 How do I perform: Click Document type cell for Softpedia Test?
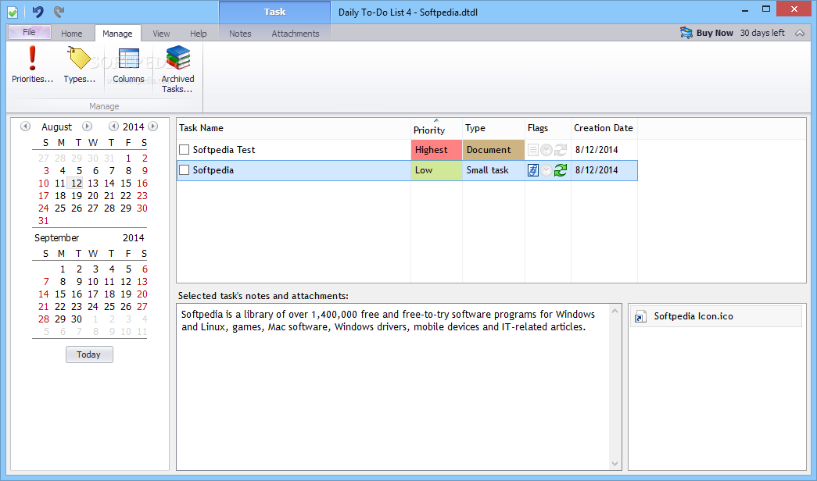[493, 150]
